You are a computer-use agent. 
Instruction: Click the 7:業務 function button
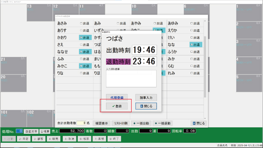coord(99,139)
